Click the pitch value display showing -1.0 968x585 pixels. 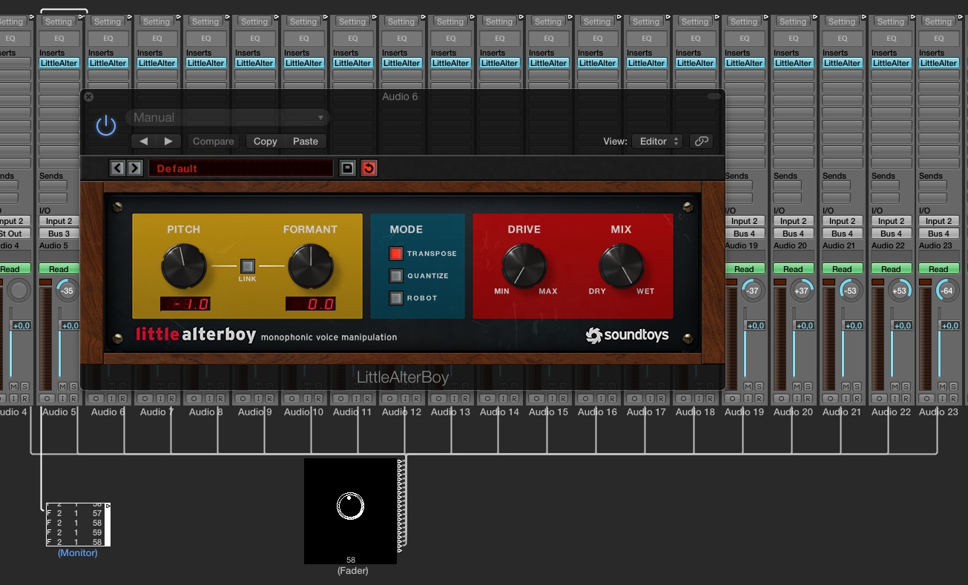(185, 303)
